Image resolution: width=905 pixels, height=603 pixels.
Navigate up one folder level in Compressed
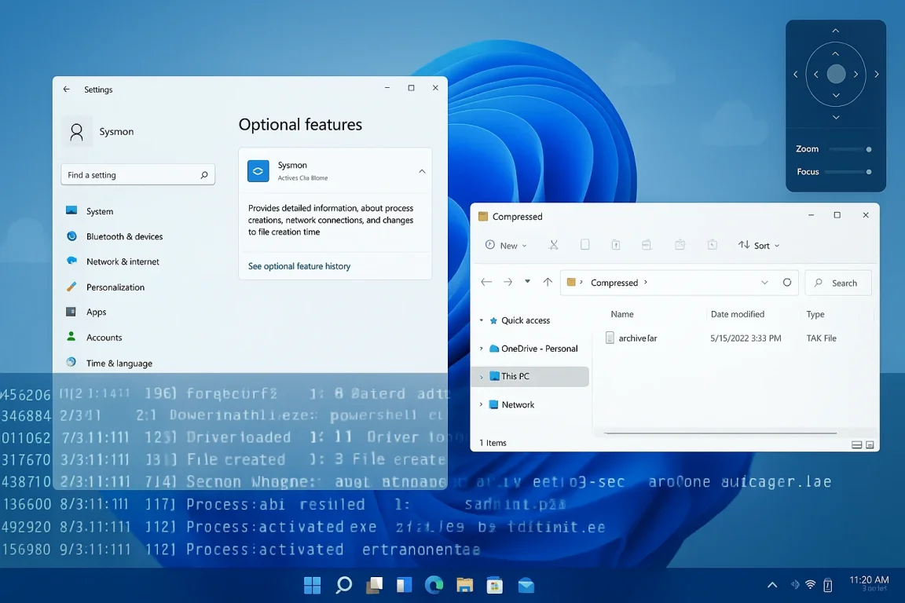547,282
